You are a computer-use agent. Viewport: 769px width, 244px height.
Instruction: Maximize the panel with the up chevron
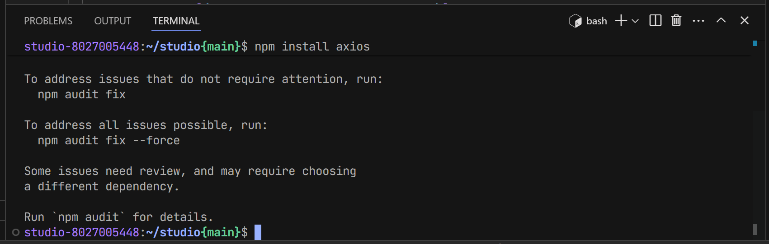tap(721, 21)
